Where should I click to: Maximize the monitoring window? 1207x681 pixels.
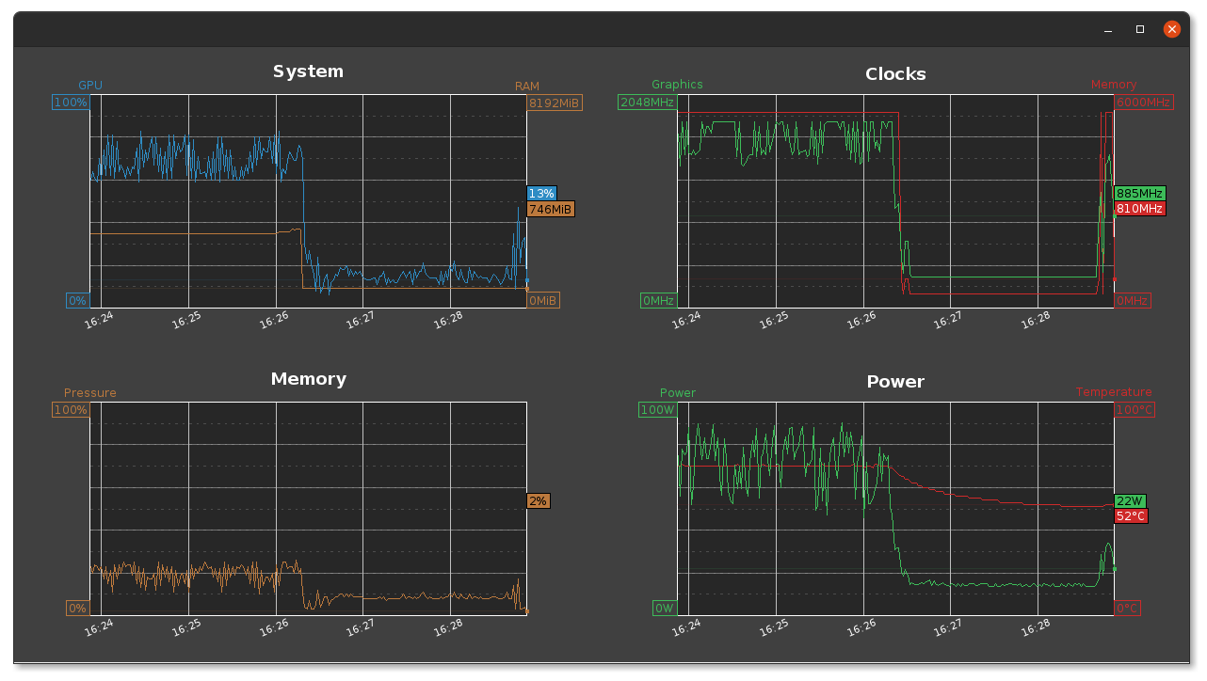coord(1140,29)
